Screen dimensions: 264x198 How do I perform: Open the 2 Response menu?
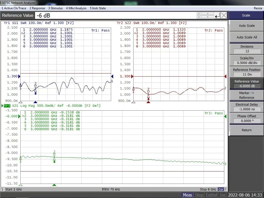pos(37,8)
